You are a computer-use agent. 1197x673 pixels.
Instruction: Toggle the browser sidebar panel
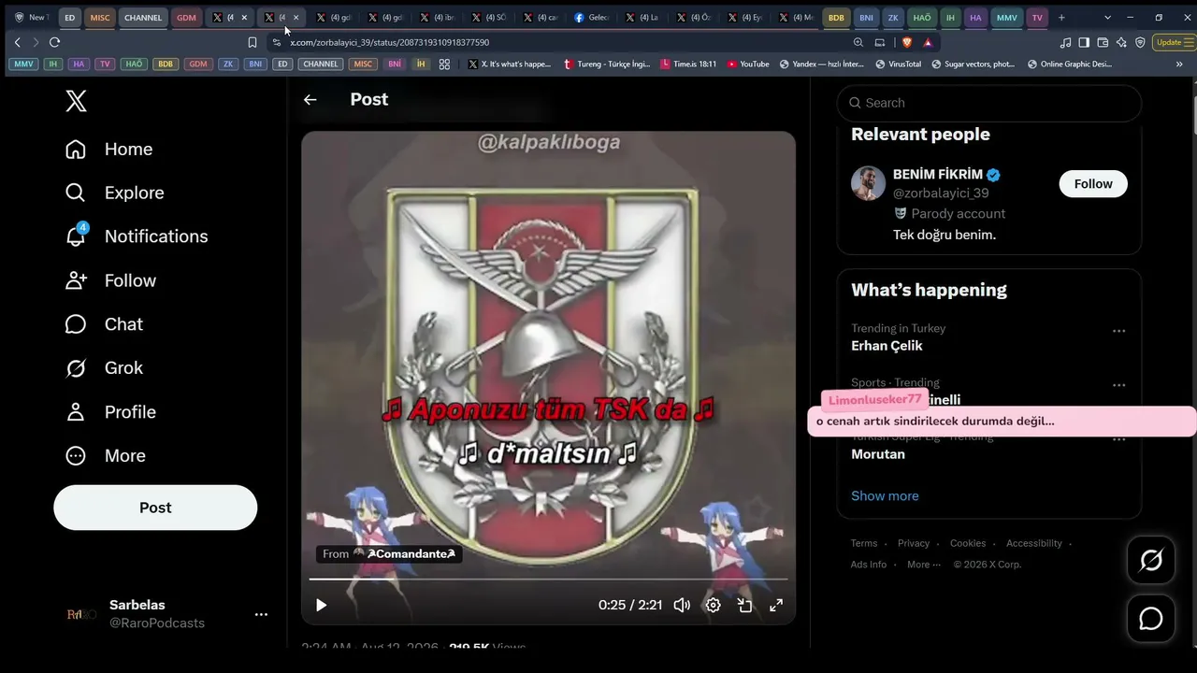pyautogui.click(x=1084, y=42)
